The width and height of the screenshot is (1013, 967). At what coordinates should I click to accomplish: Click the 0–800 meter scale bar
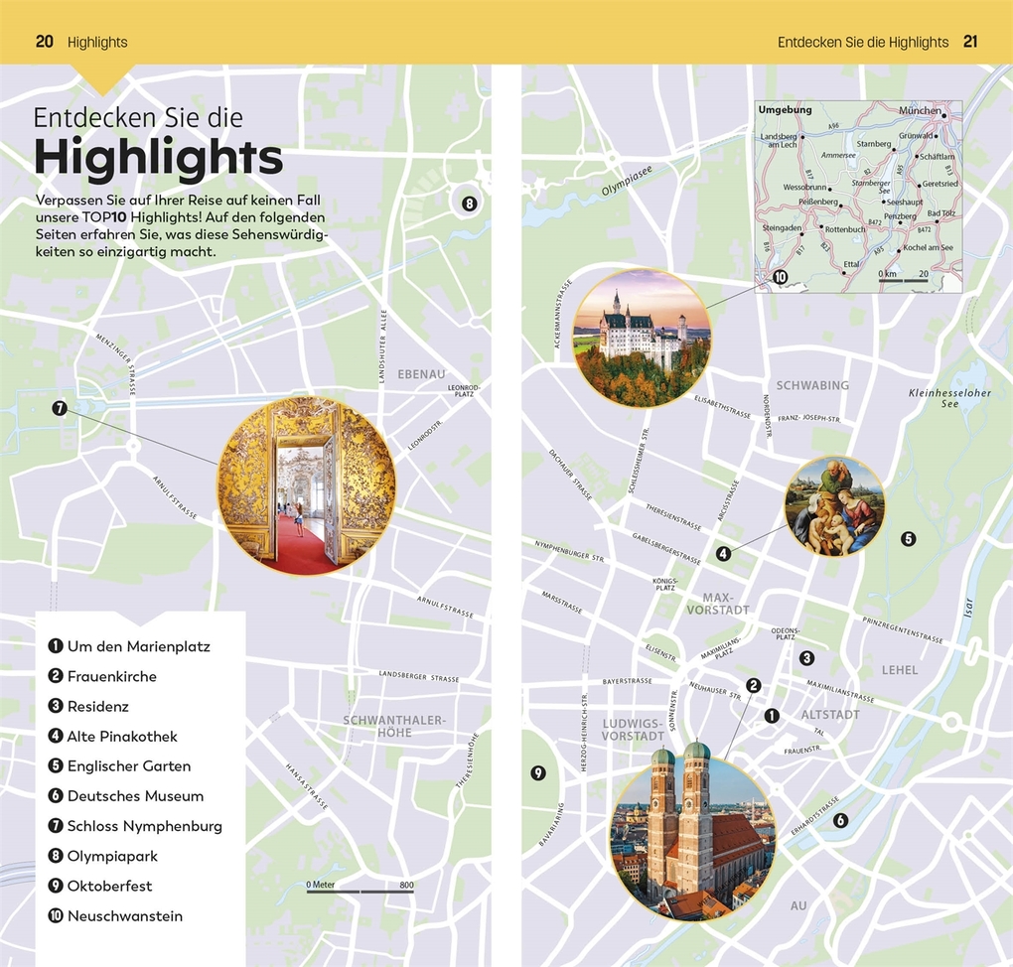point(360,889)
